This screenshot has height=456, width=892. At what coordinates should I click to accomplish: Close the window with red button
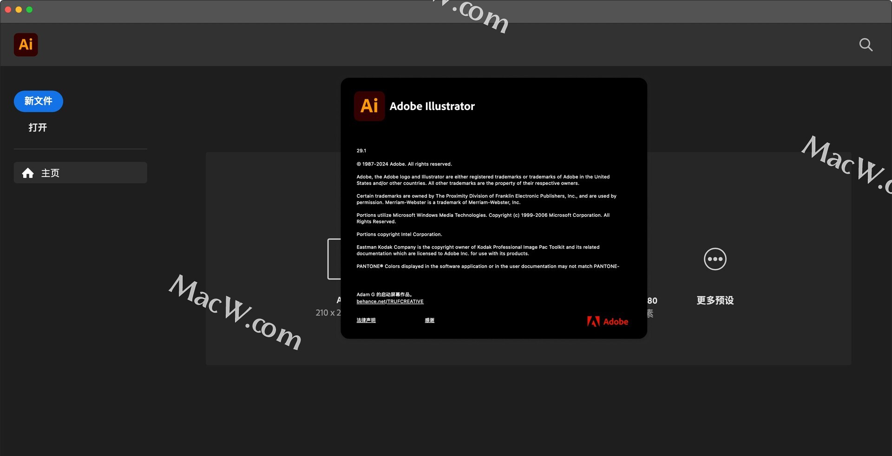8,10
